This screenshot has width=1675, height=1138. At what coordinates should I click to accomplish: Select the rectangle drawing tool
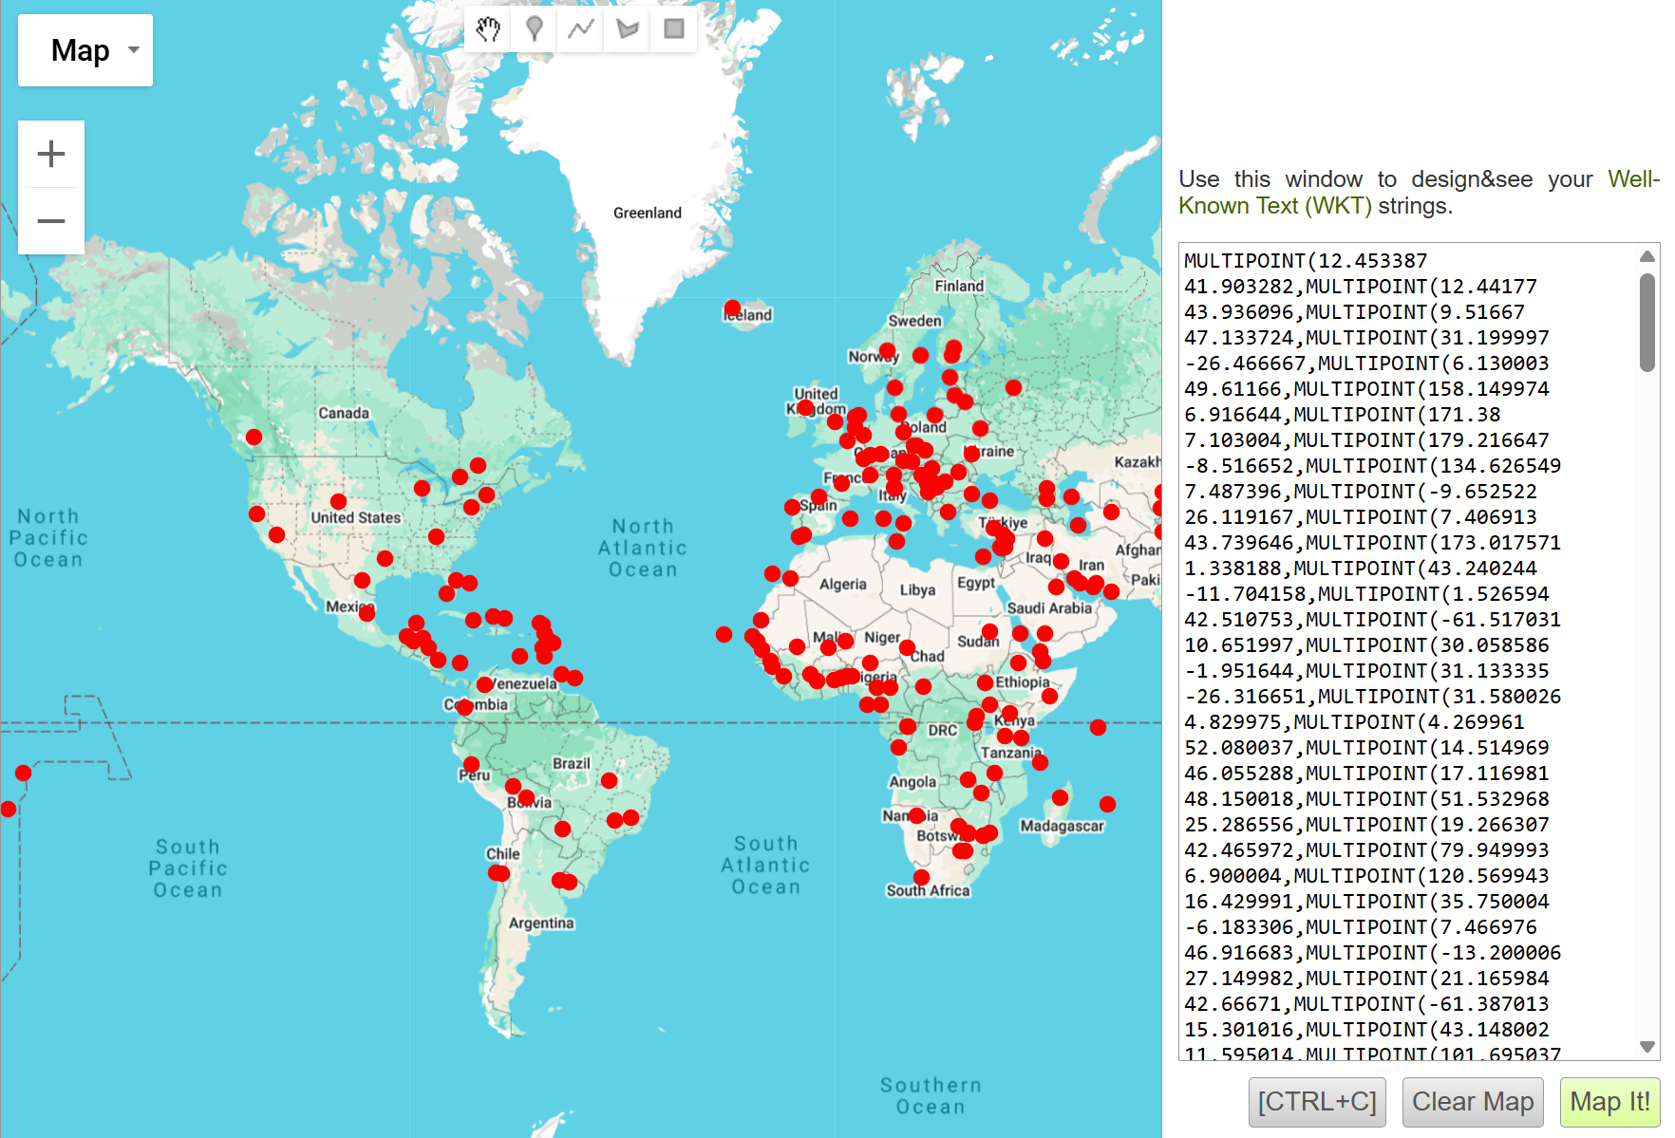pos(672,28)
